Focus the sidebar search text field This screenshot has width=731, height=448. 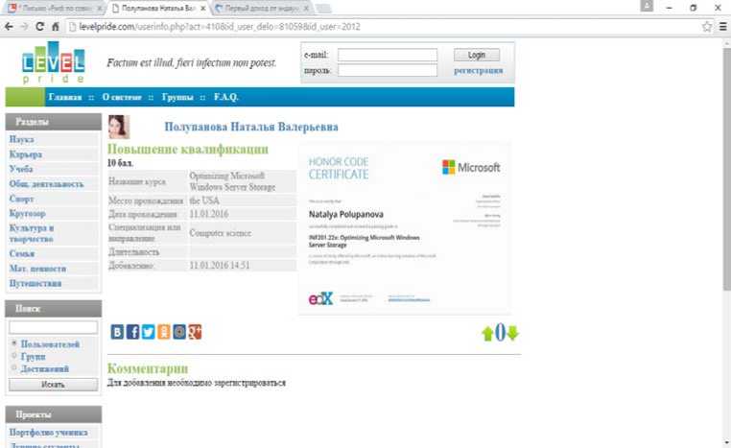click(x=53, y=327)
